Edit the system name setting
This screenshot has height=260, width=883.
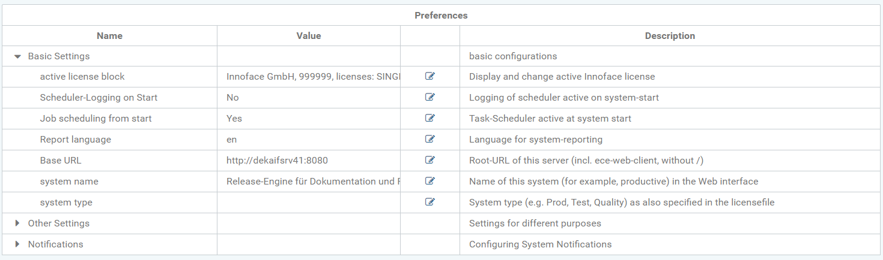point(429,181)
